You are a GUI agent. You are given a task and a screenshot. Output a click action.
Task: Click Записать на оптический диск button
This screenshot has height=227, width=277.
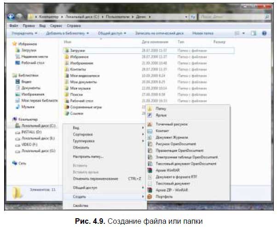pos(159,34)
